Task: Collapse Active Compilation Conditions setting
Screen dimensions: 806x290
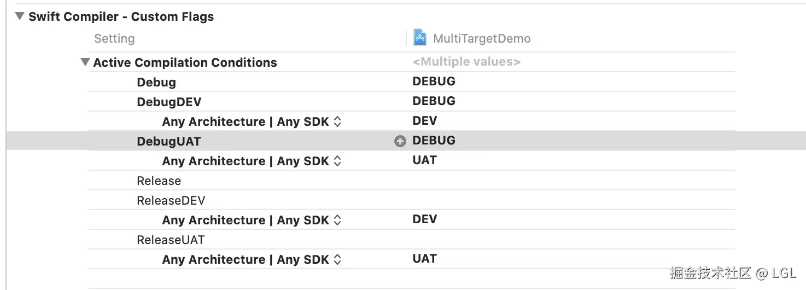Action: coord(85,62)
